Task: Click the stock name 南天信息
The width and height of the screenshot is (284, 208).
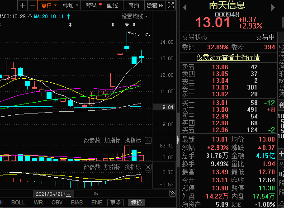Action: coord(227,5)
